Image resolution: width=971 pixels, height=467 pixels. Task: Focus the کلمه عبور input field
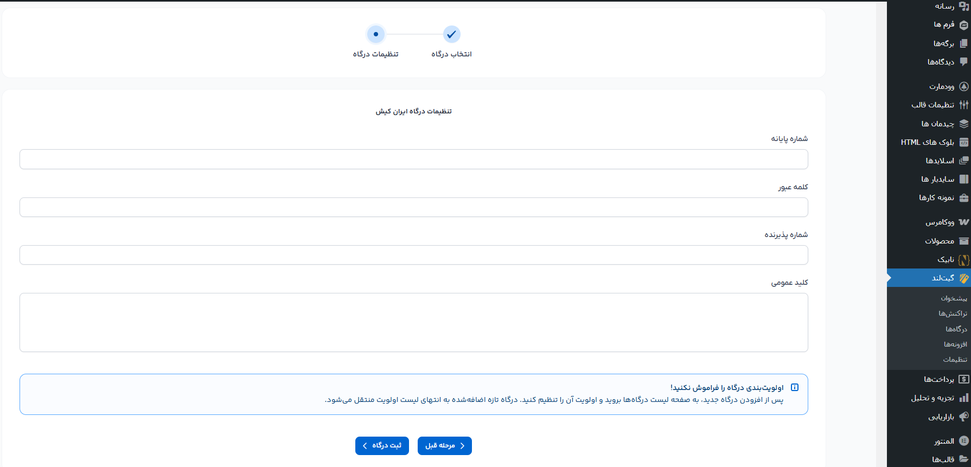coord(414,207)
